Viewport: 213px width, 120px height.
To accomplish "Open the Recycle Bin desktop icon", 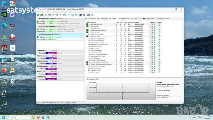I will pos(13,82).
